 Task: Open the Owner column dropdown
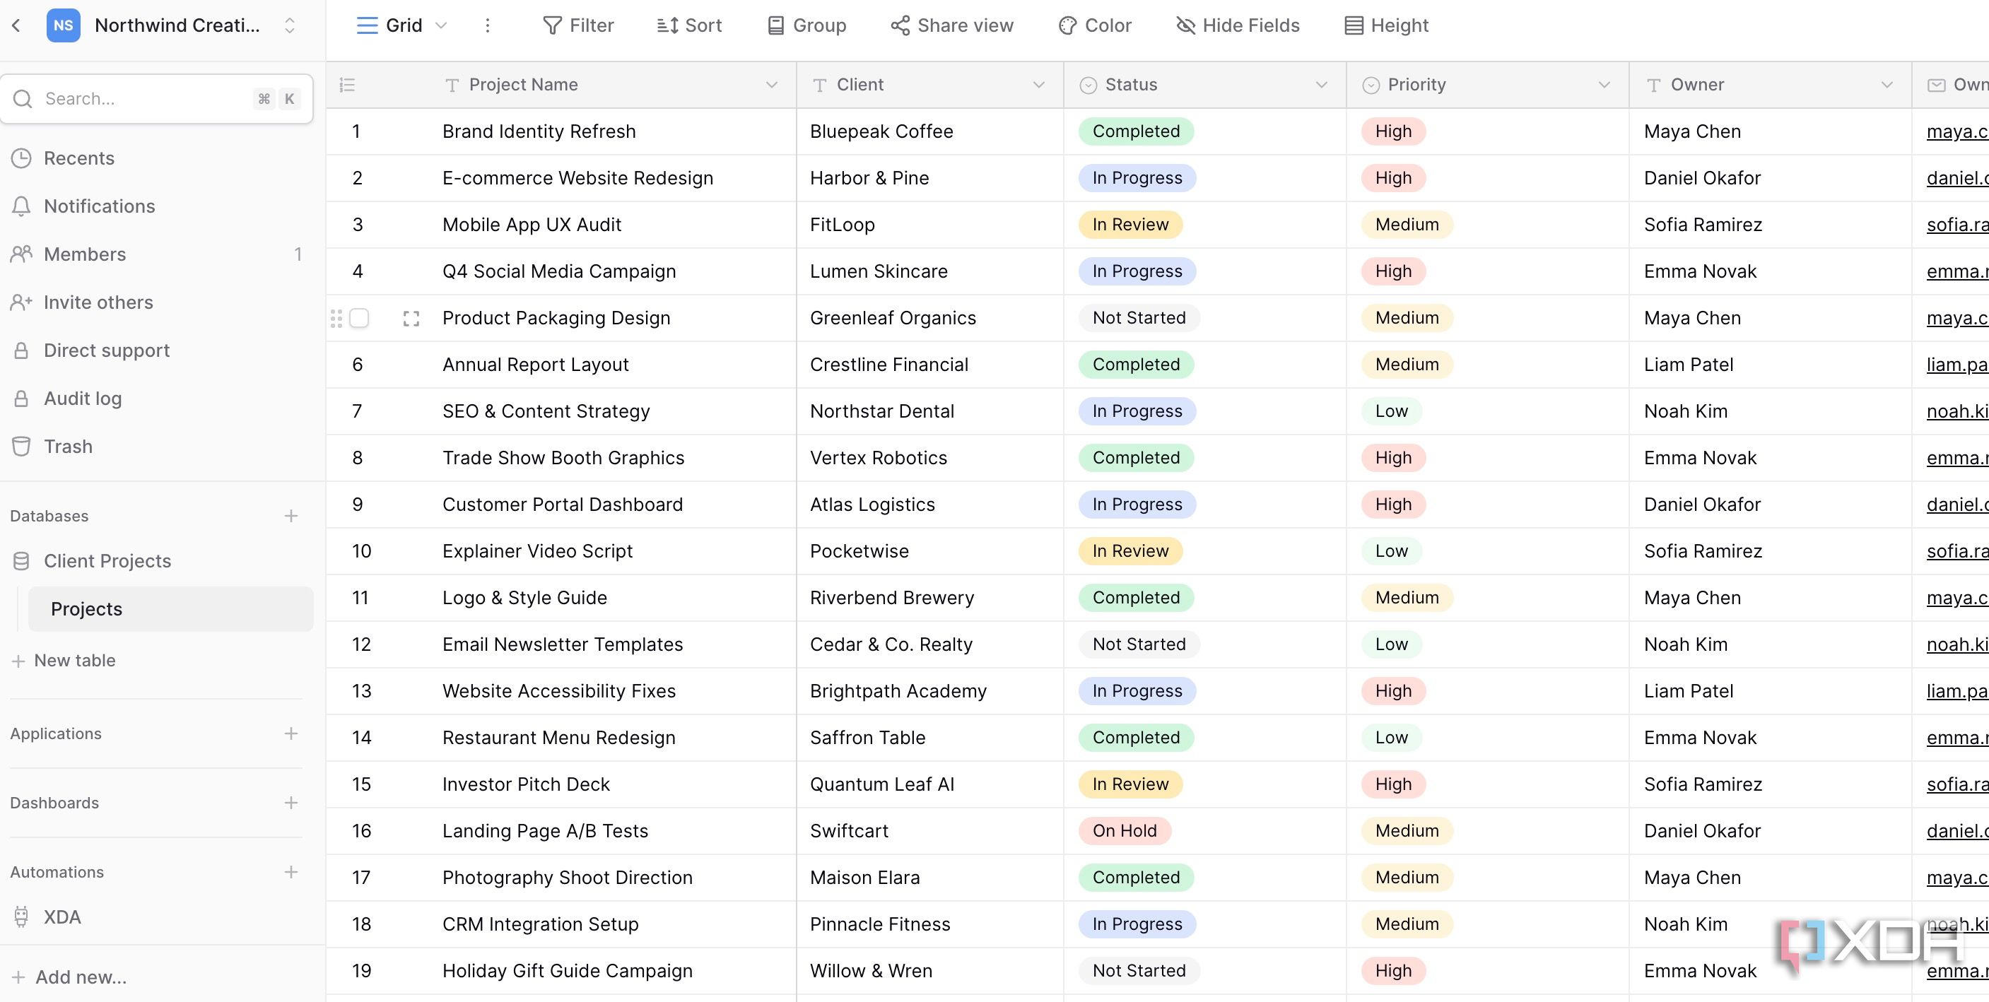[1887, 85]
